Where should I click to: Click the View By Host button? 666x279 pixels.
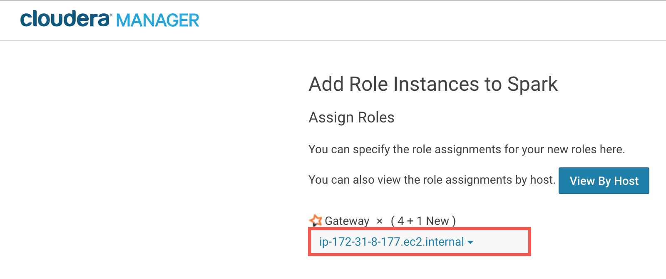604,181
